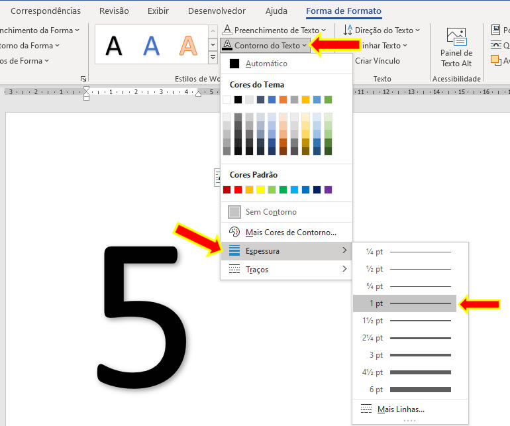Move to the next WordArt styles row

[x=213, y=44]
